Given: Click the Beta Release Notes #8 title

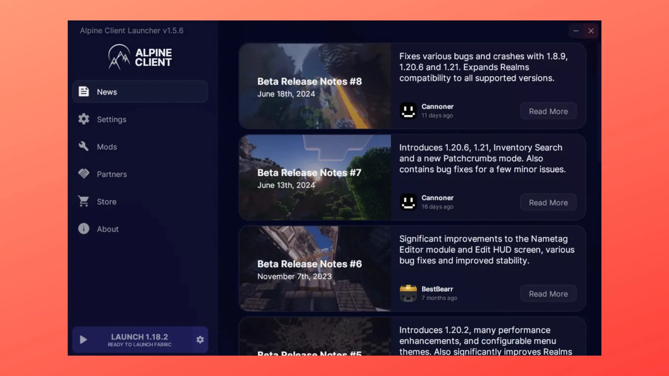Looking at the screenshot, I should tap(309, 81).
